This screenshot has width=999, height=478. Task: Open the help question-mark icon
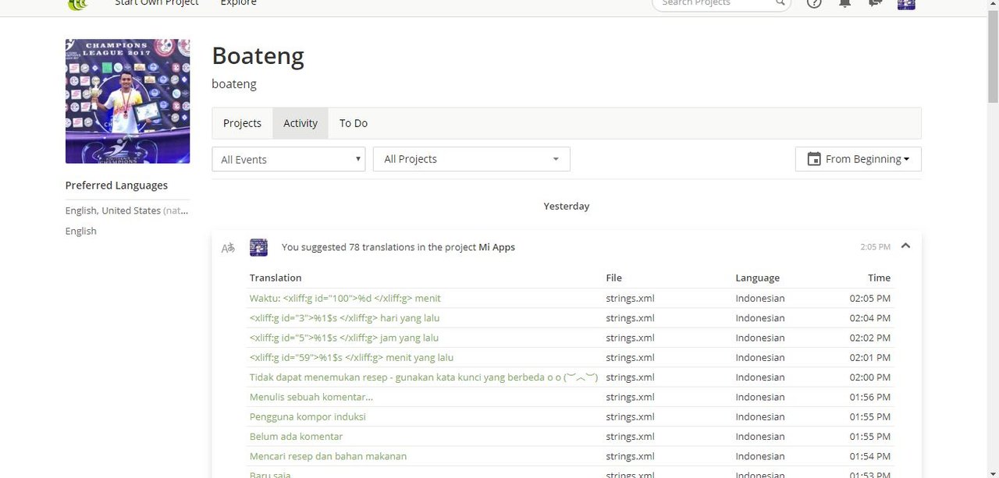(814, 3)
